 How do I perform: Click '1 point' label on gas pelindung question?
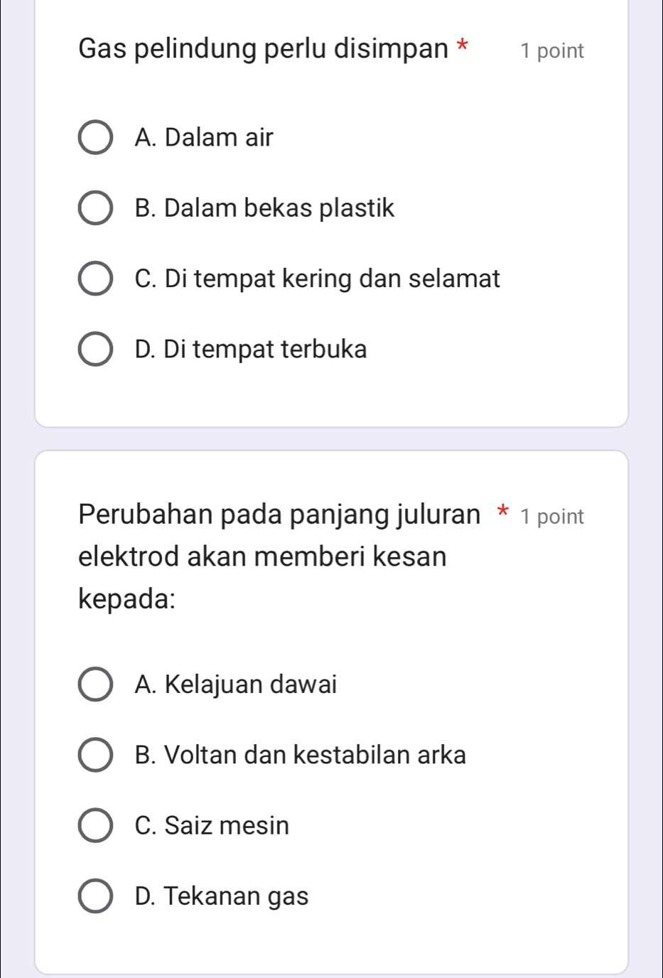click(x=552, y=51)
